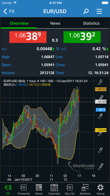The height and width of the screenshot is (196, 110).
Task: Tap the green up arrow beside 0.42 %
Action: (107, 49)
